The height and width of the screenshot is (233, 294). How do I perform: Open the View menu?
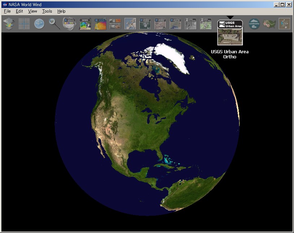click(x=32, y=11)
